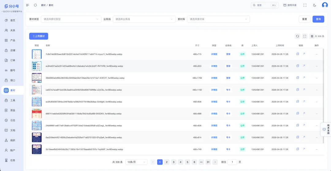Open preview thumbnail of the 7c8d7eb0835 file

coord(37,54)
